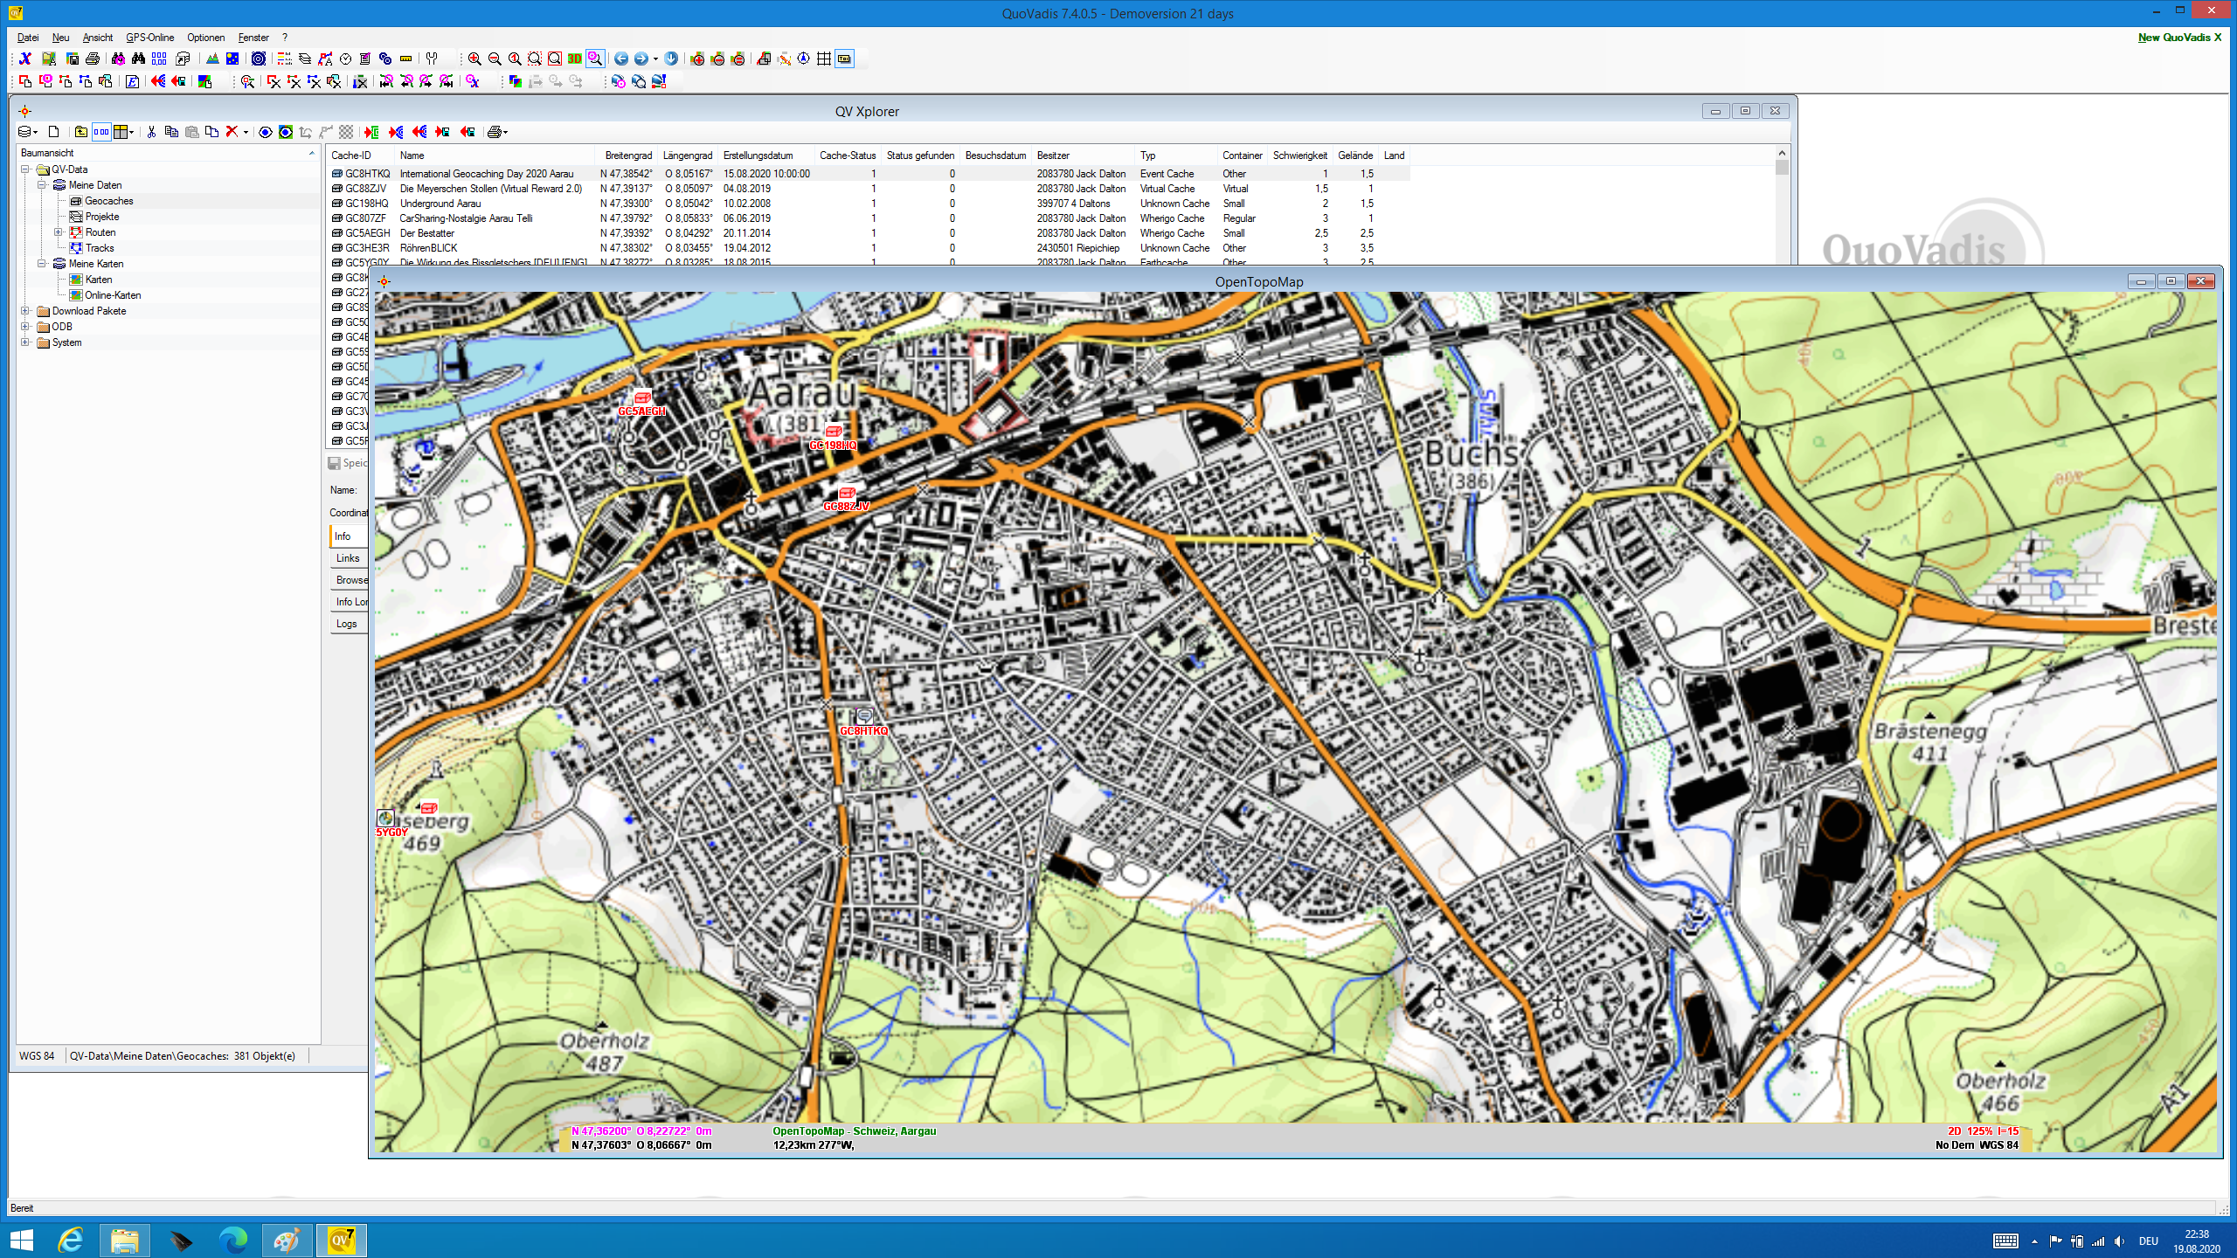
Task: Toggle the highlighted scale bar button
Action: coord(845,59)
